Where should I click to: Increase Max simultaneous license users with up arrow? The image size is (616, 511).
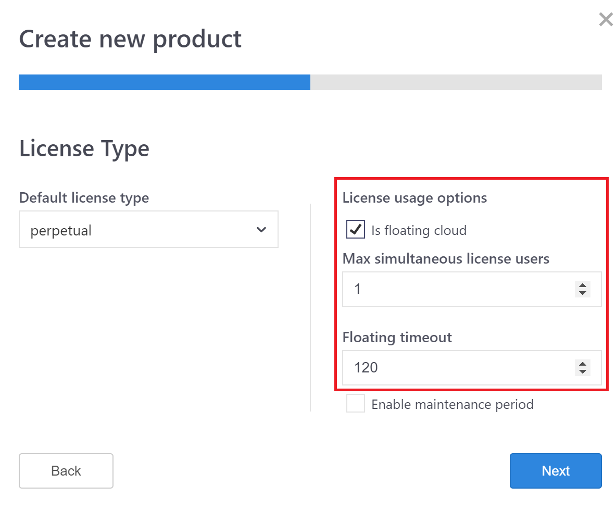[x=583, y=285]
